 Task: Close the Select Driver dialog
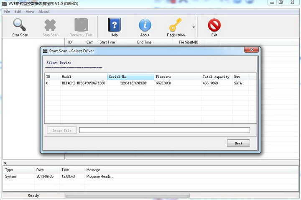coord(252,49)
